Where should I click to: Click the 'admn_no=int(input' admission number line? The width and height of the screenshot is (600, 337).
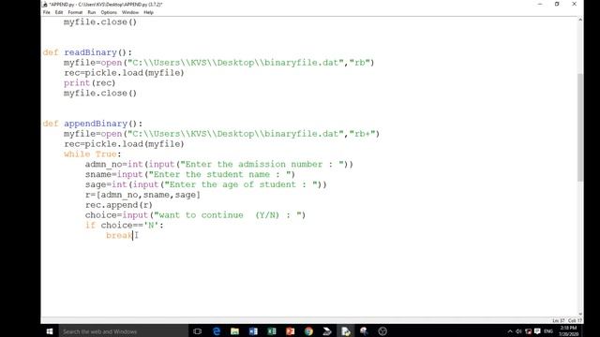point(218,165)
